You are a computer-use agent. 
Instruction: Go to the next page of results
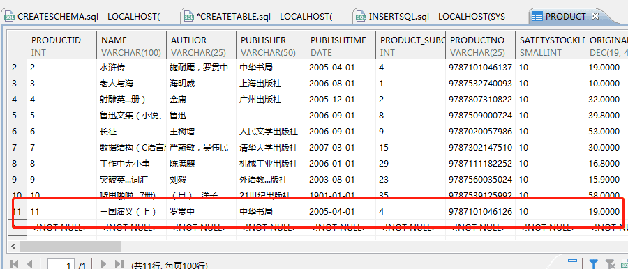pos(104,264)
